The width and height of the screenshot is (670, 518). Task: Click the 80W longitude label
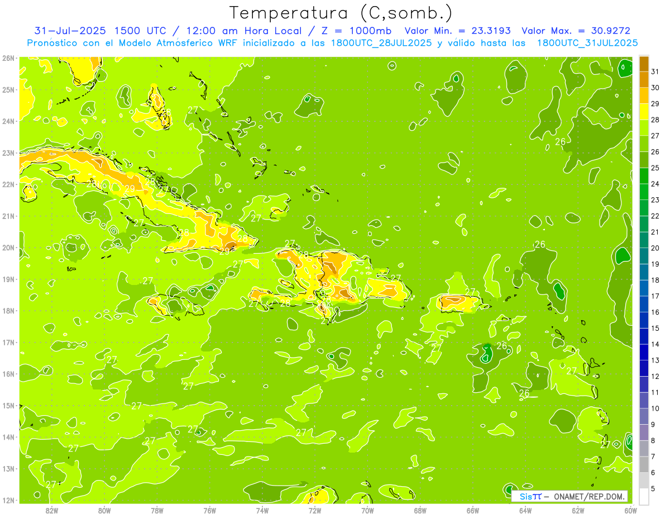(x=104, y=510)
